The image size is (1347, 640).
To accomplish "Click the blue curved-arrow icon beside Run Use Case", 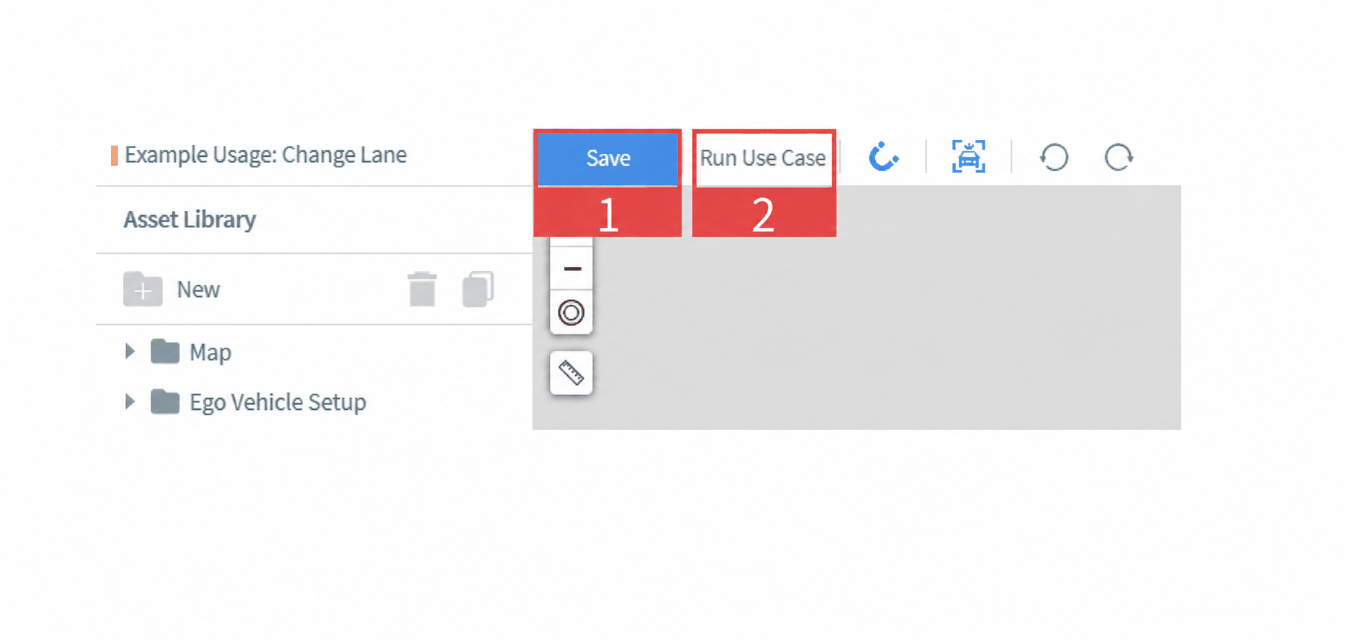I will coord(883,157).
